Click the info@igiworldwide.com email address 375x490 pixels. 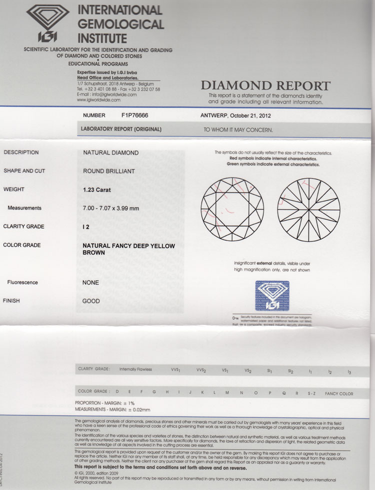point(114,94)
